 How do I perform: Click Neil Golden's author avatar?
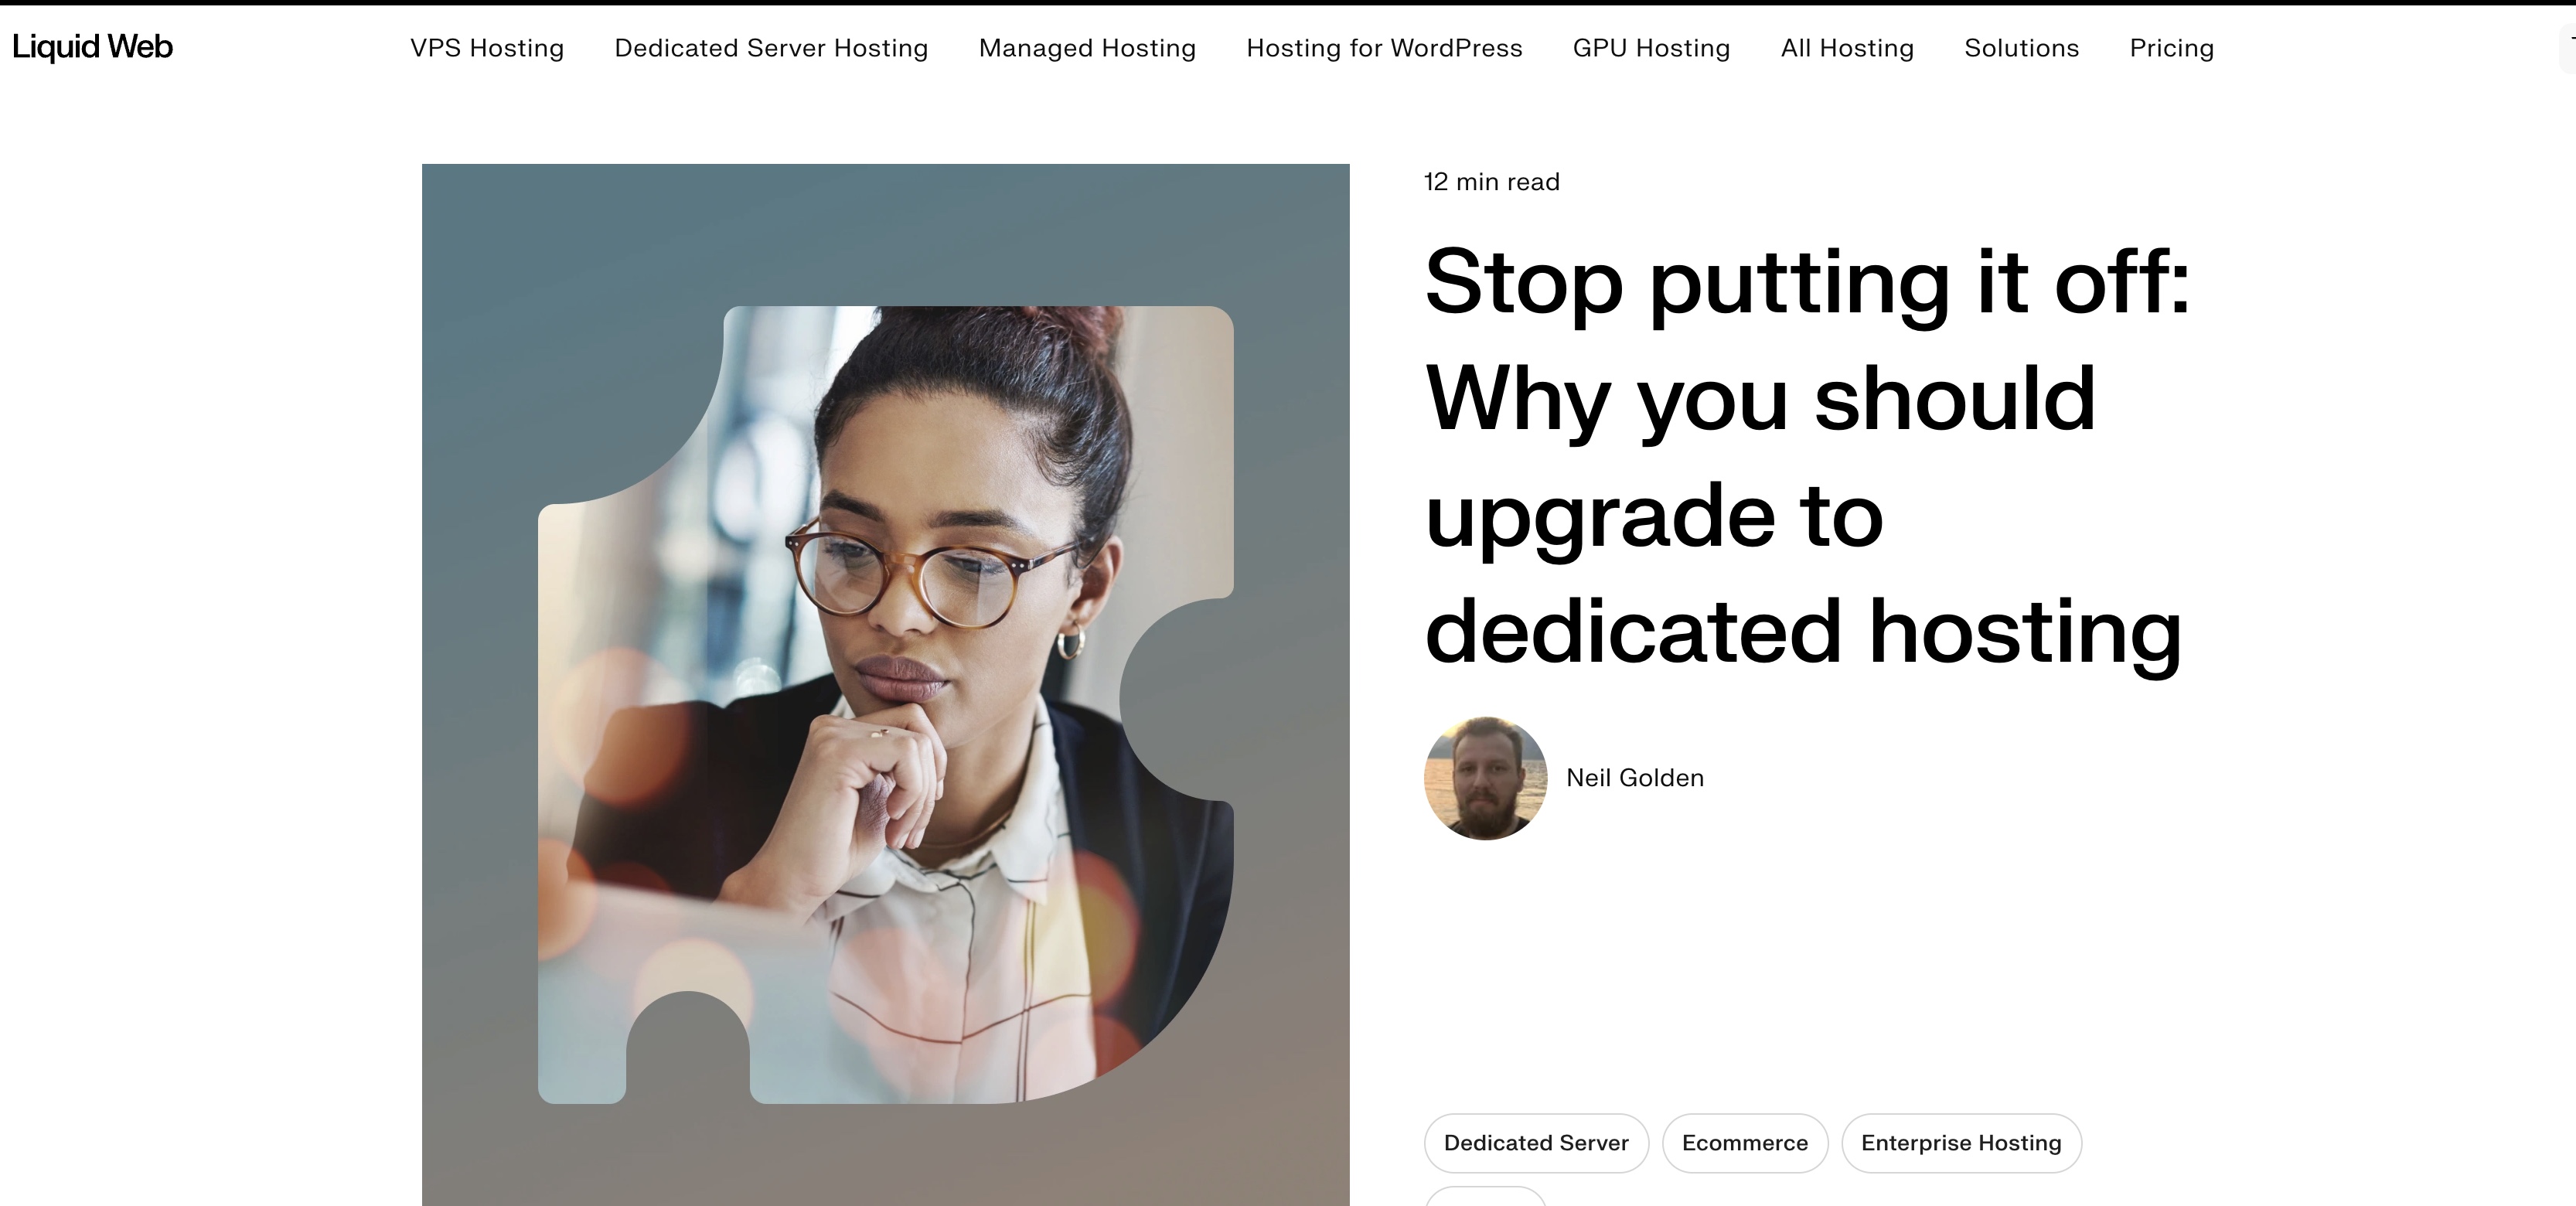(x=1485, y=778)
